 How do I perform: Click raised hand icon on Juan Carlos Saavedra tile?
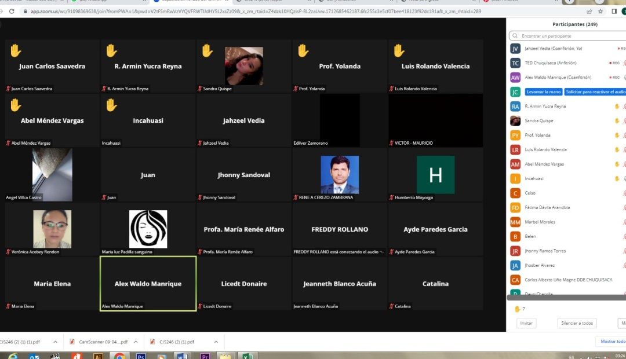point(15,51)
